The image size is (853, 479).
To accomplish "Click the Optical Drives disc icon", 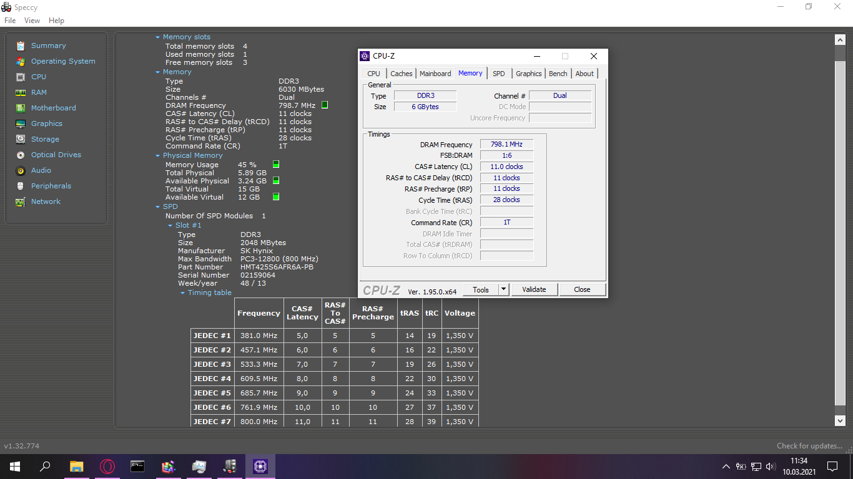I will coord(21,155).
